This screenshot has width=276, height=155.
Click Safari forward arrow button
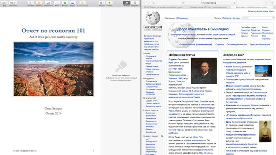point(148,3)
